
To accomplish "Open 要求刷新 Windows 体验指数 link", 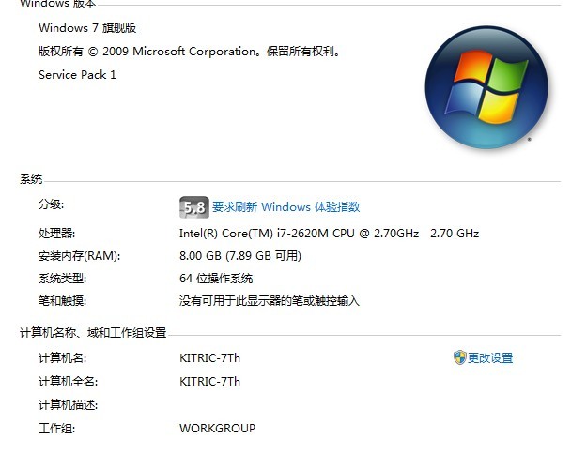I will point(285,207).
